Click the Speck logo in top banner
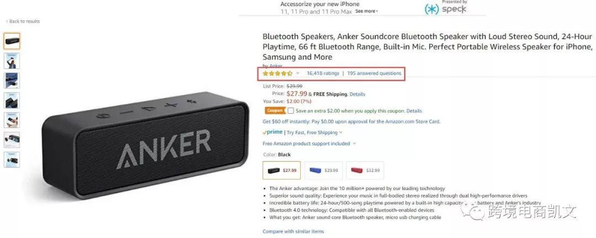596x238 pixels. pyautogui.click(x=445, y=9)
